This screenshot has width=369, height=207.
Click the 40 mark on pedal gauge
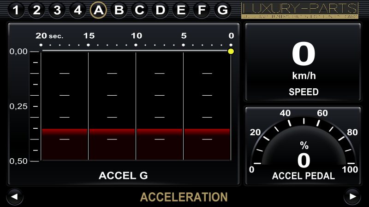pyautogui.click(x=285, y=113)
